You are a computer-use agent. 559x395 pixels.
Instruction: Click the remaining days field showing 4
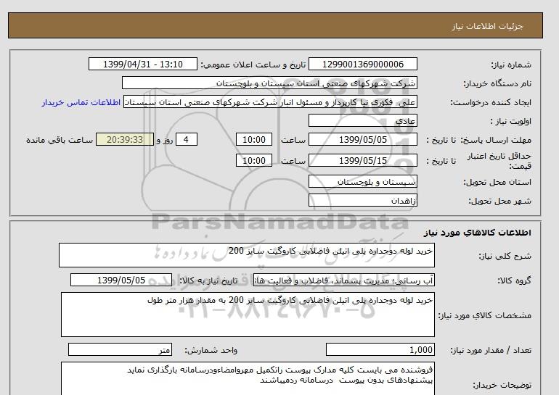coord(186,139)
